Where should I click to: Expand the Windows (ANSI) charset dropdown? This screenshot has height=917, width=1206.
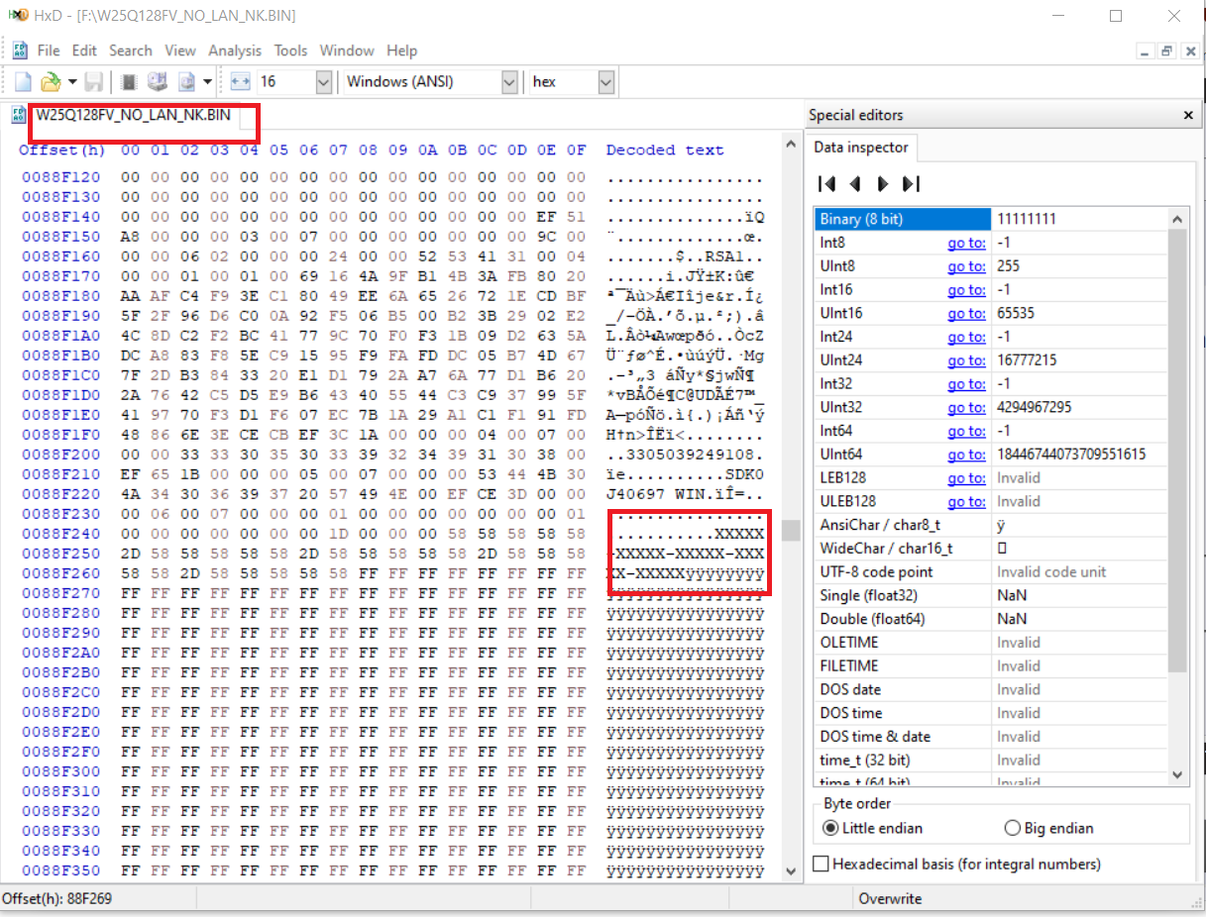(509, 82)
